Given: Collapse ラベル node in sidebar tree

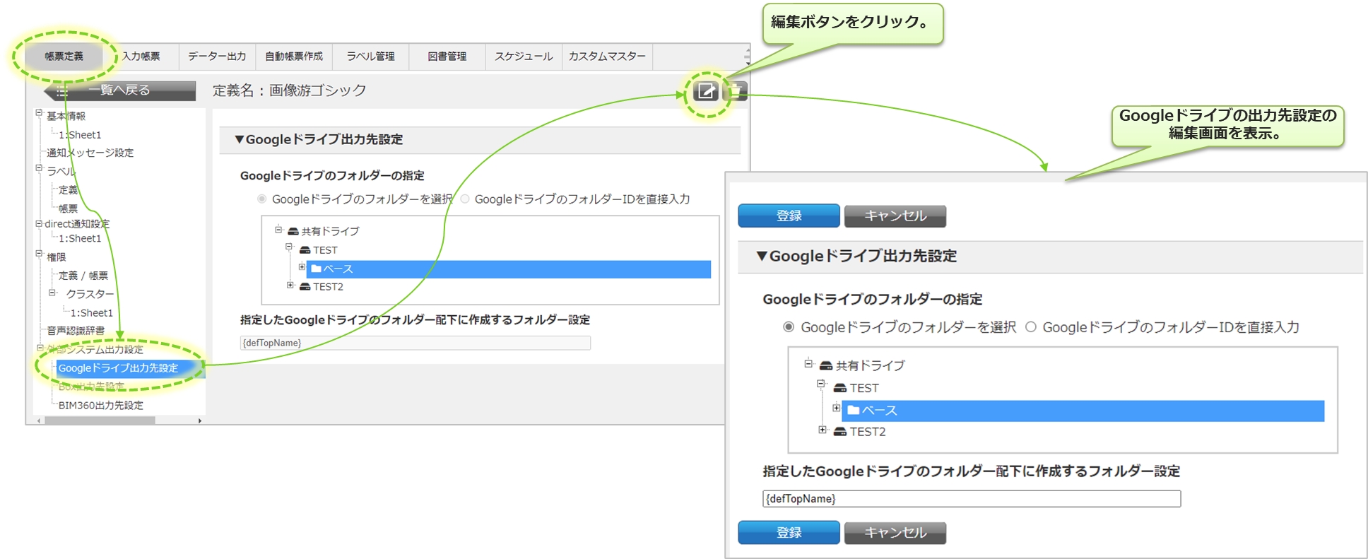Looking at the screenshot, I should 40,168.
